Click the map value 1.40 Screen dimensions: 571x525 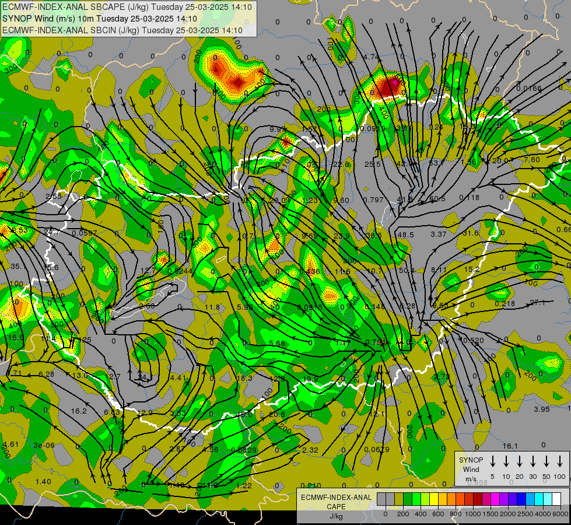[43, 482]
